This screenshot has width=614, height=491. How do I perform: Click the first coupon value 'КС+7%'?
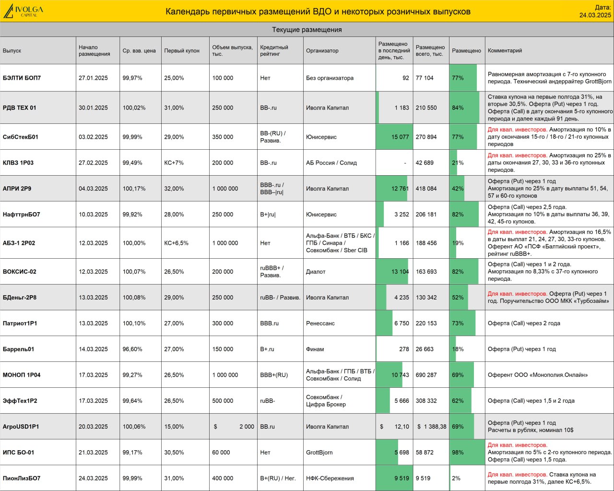pos(173,163)
